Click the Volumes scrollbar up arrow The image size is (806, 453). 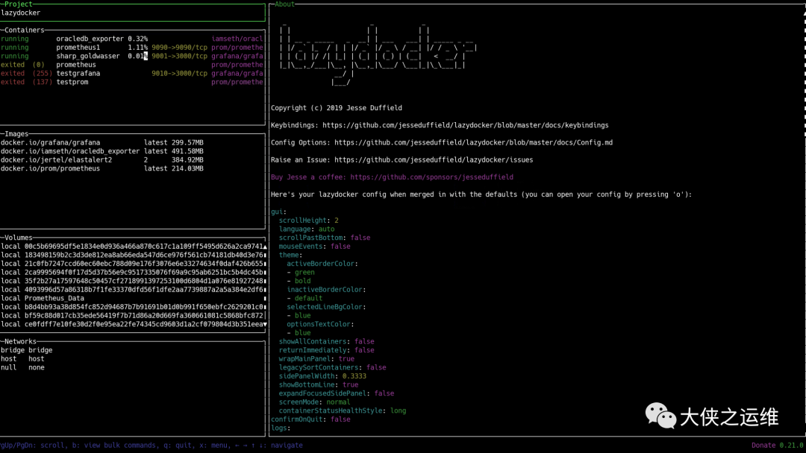(x=265, y=247)
